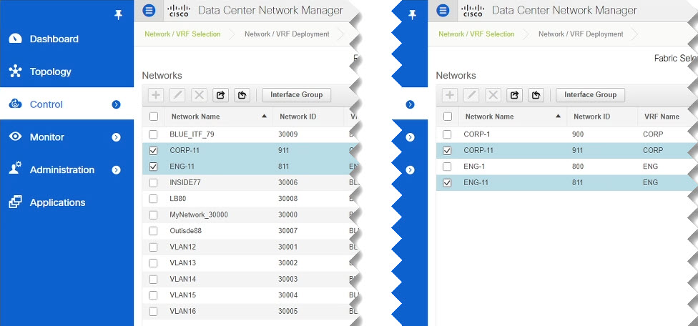Delete network with the X icon above BLUE_ITF_79

pos(199,95)
